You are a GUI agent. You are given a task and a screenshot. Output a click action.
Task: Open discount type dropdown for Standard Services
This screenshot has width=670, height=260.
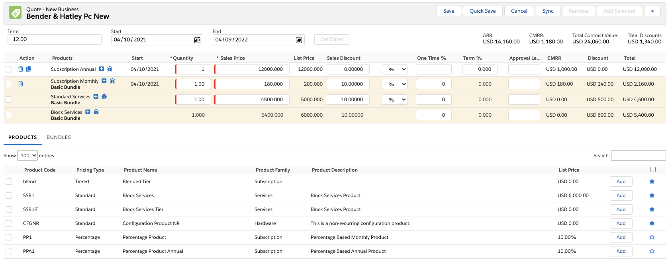pos(395,100)
